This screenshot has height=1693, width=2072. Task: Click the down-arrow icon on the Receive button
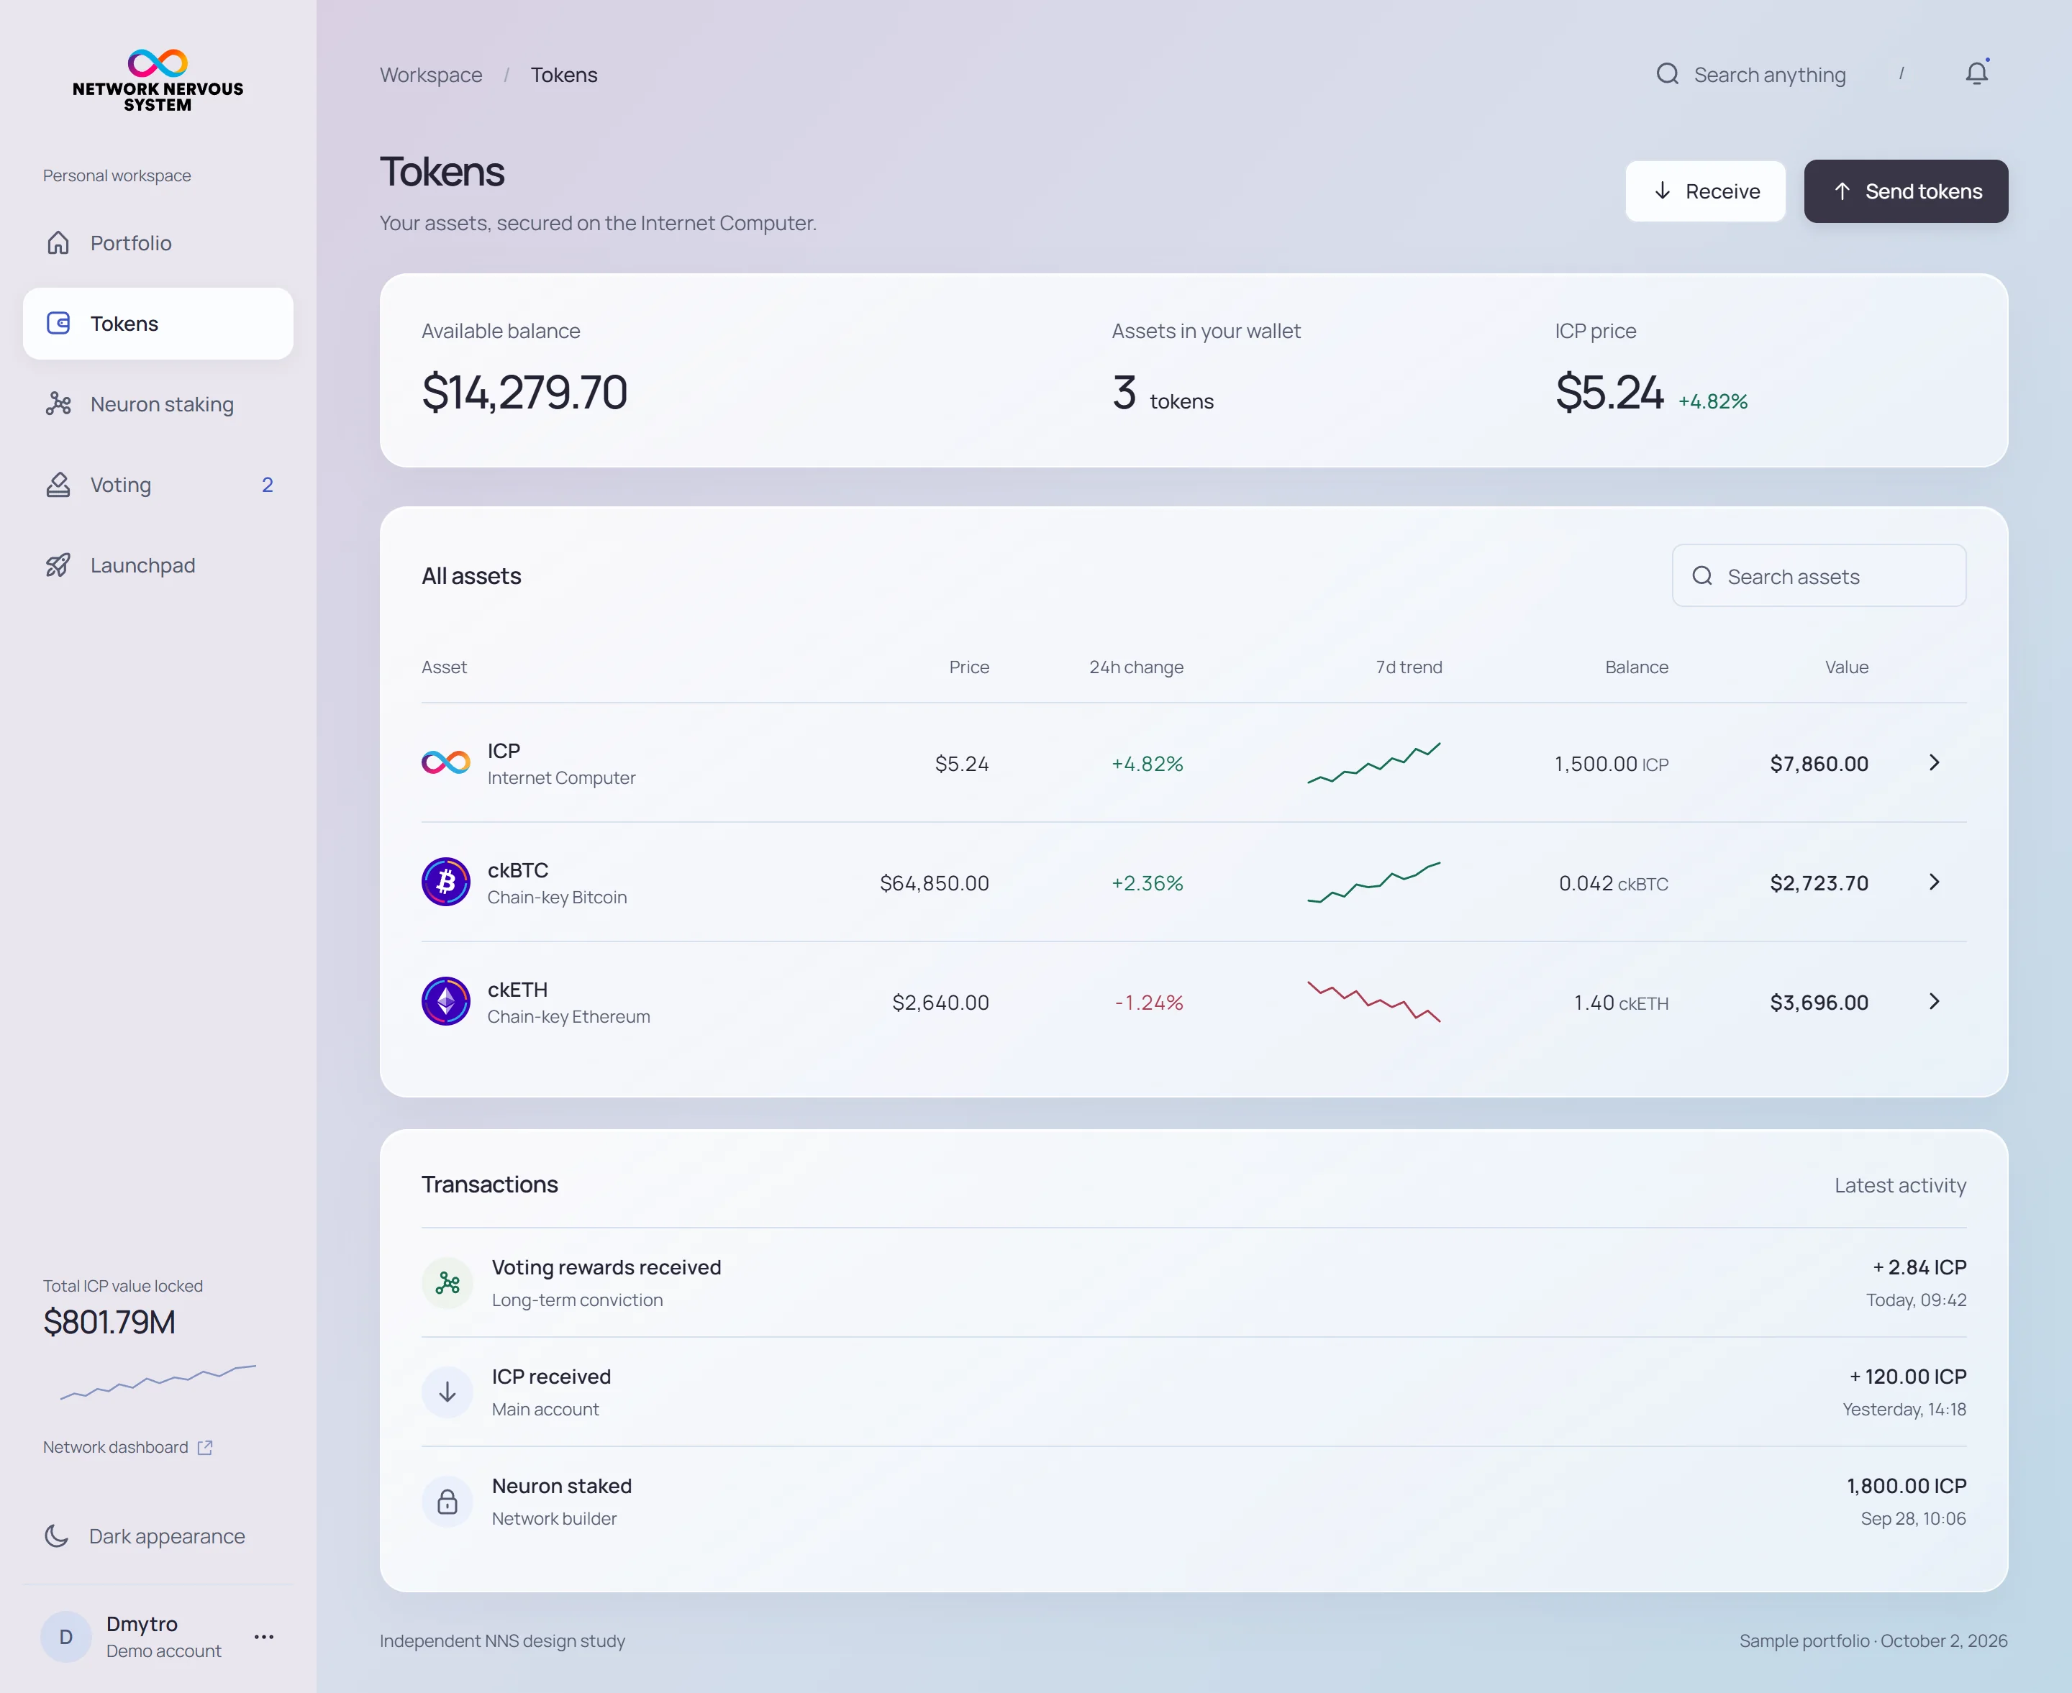1663,190
